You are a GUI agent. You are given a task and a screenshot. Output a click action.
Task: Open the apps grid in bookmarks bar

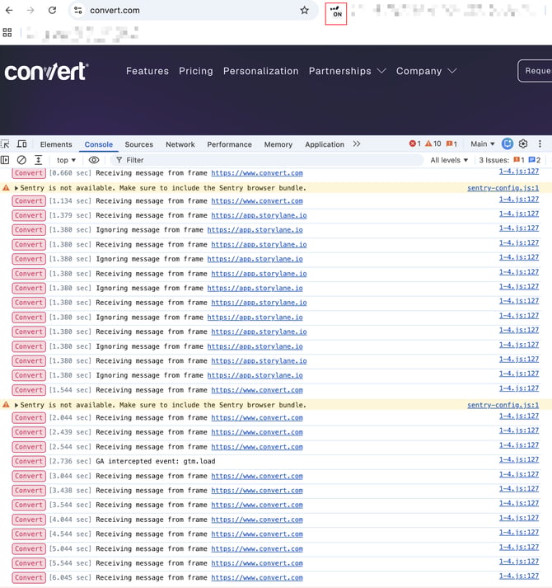click(7, 33)
